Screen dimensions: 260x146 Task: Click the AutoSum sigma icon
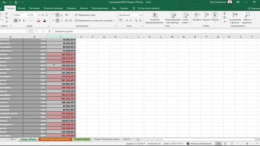tap(224, 13)
